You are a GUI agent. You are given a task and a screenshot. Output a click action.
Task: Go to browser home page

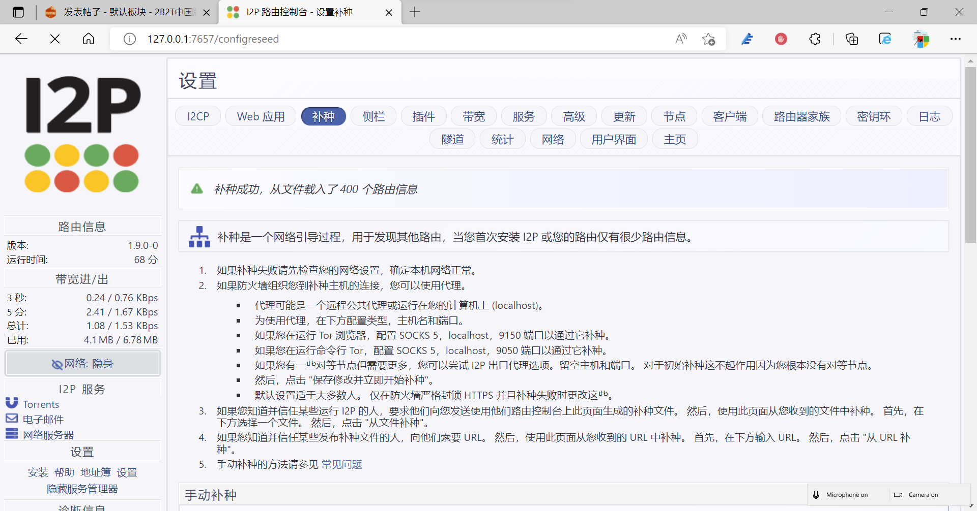click(x=89, y=39)
